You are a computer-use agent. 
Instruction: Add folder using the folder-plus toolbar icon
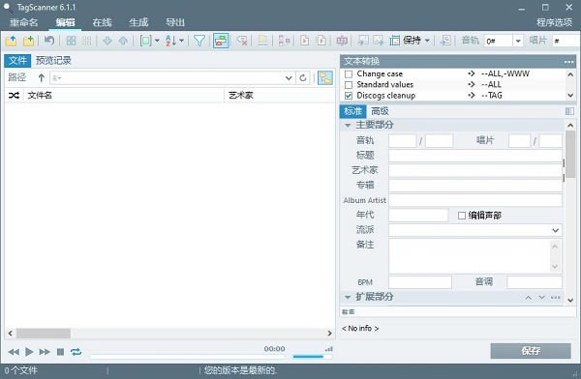(28, 41)
